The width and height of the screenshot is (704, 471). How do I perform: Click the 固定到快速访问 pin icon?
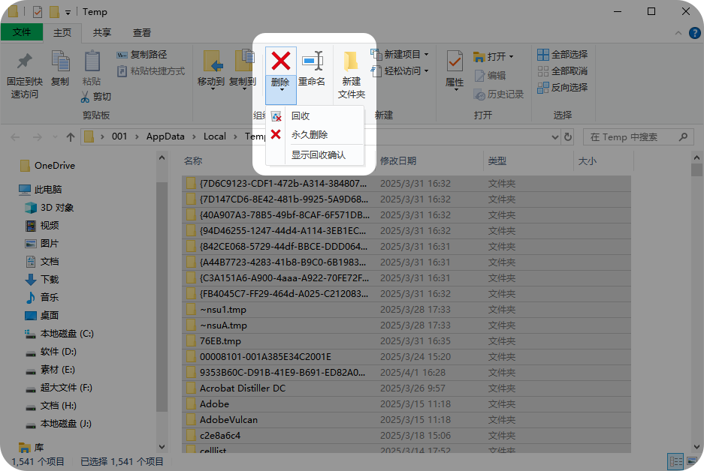click(x=24, y=61)
